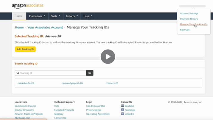213x120 pixels.
Task: Open the Conditions of Use link
Action: [96, 106]
